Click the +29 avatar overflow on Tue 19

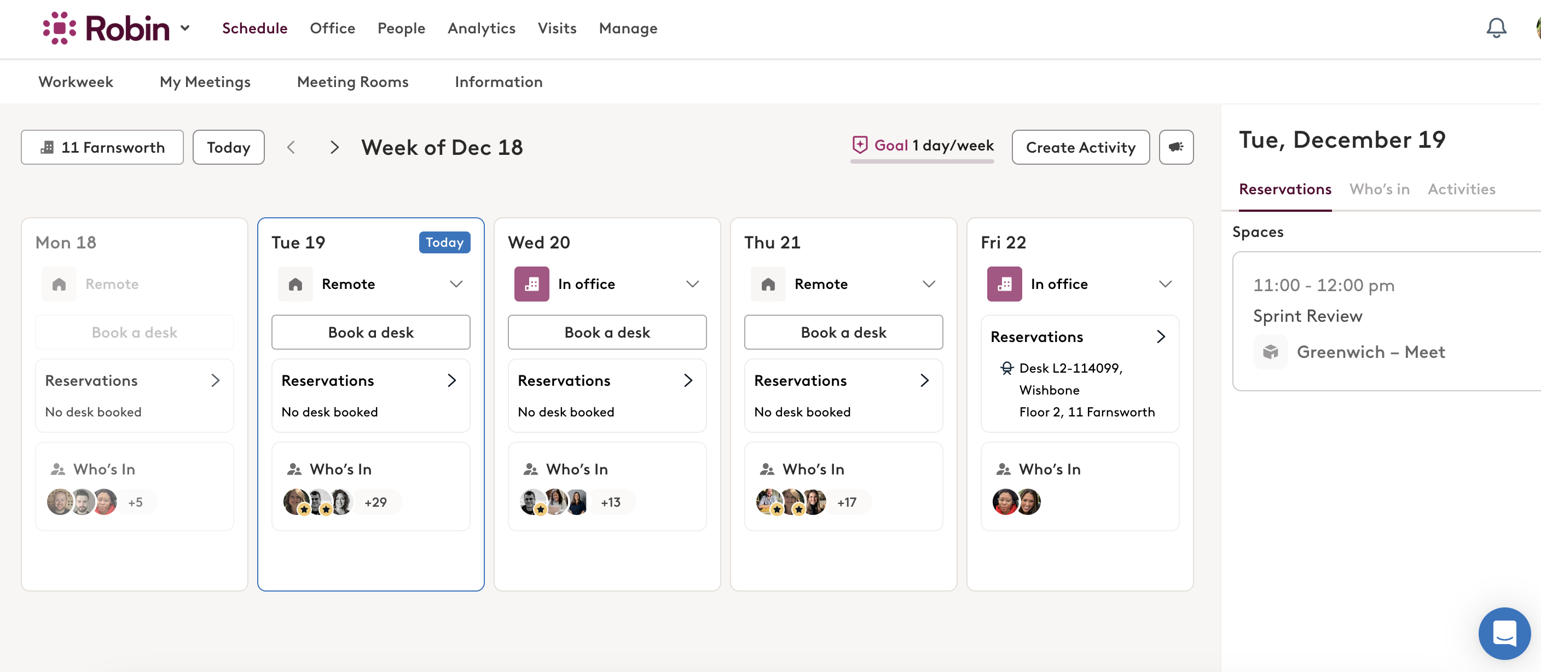click(376, 502)
